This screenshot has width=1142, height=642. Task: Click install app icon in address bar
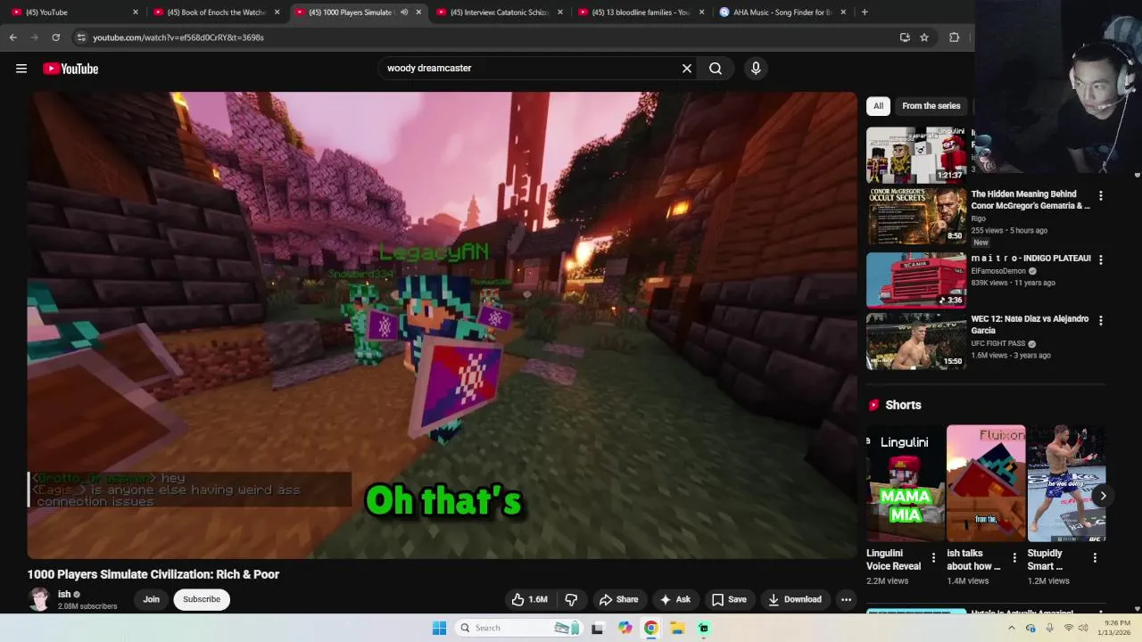click(x=905, y=37)
